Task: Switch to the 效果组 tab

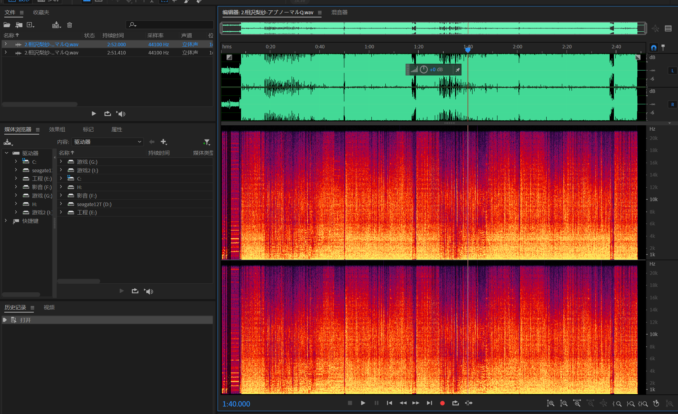Action: pos(57,130)
